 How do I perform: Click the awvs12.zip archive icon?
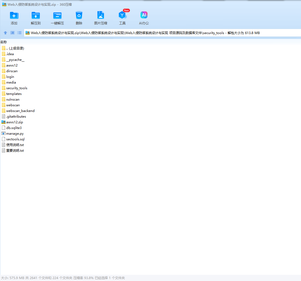point(4,122)
